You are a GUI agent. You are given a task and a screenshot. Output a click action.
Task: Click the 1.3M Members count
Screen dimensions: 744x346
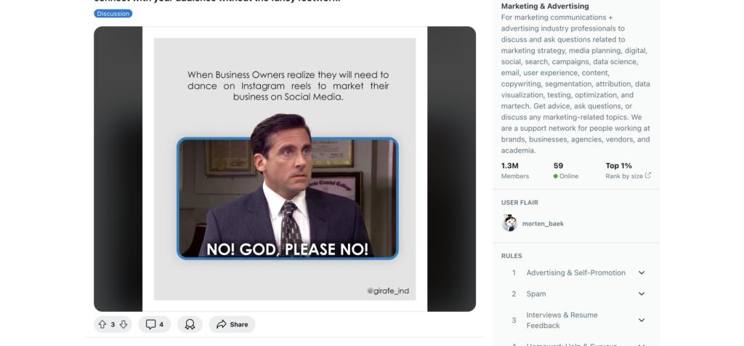pos(515,171)
